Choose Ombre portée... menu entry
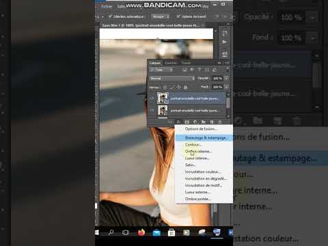Image resolution: width=328 pixels, height=246 pixels. coord(204,199)
